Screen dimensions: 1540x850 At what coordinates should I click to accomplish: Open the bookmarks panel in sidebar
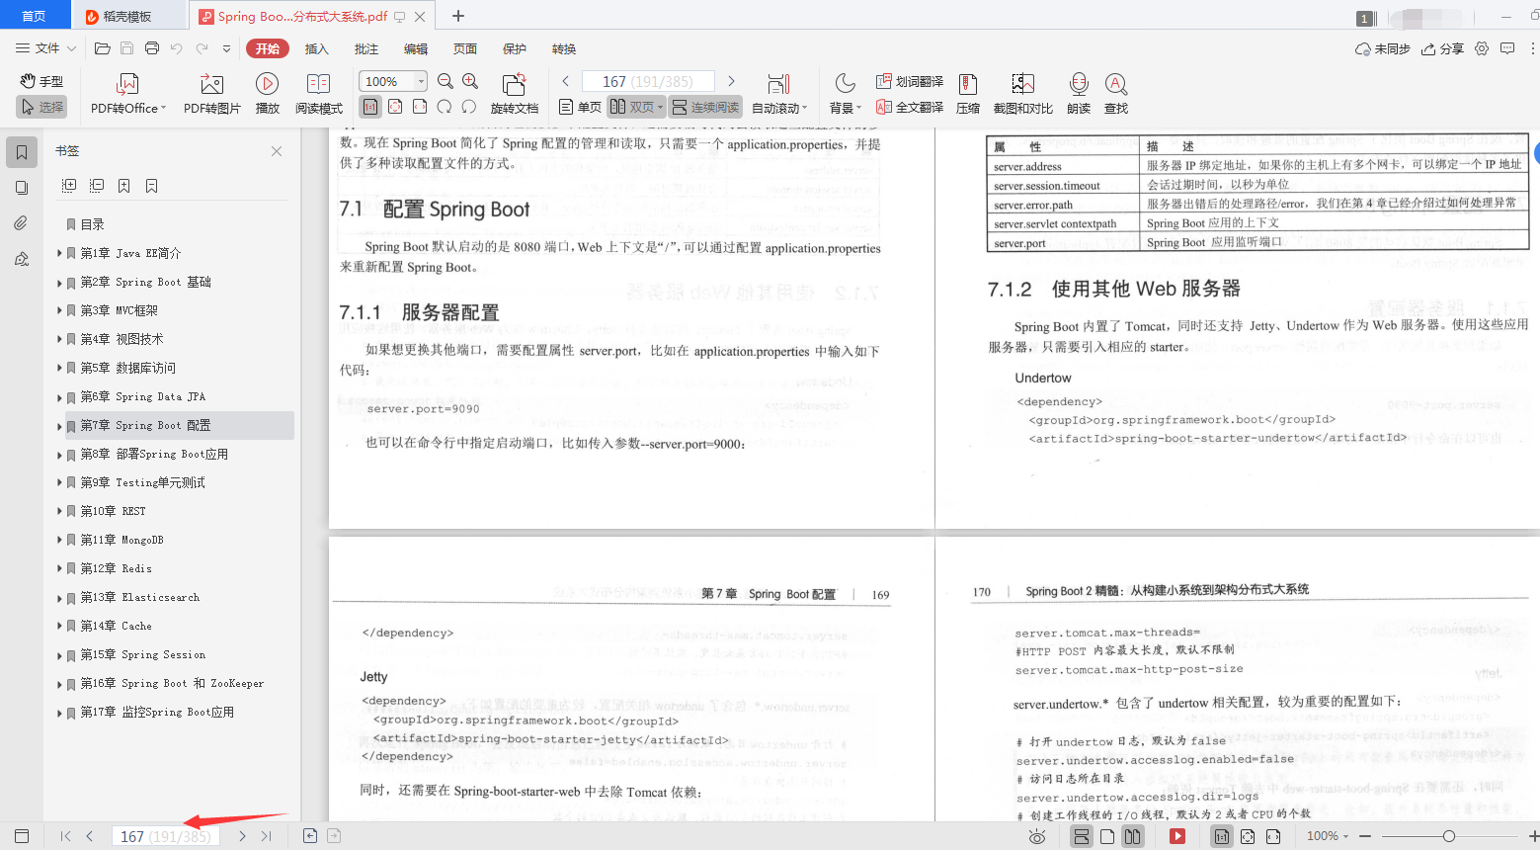click(x=22, y=152)
